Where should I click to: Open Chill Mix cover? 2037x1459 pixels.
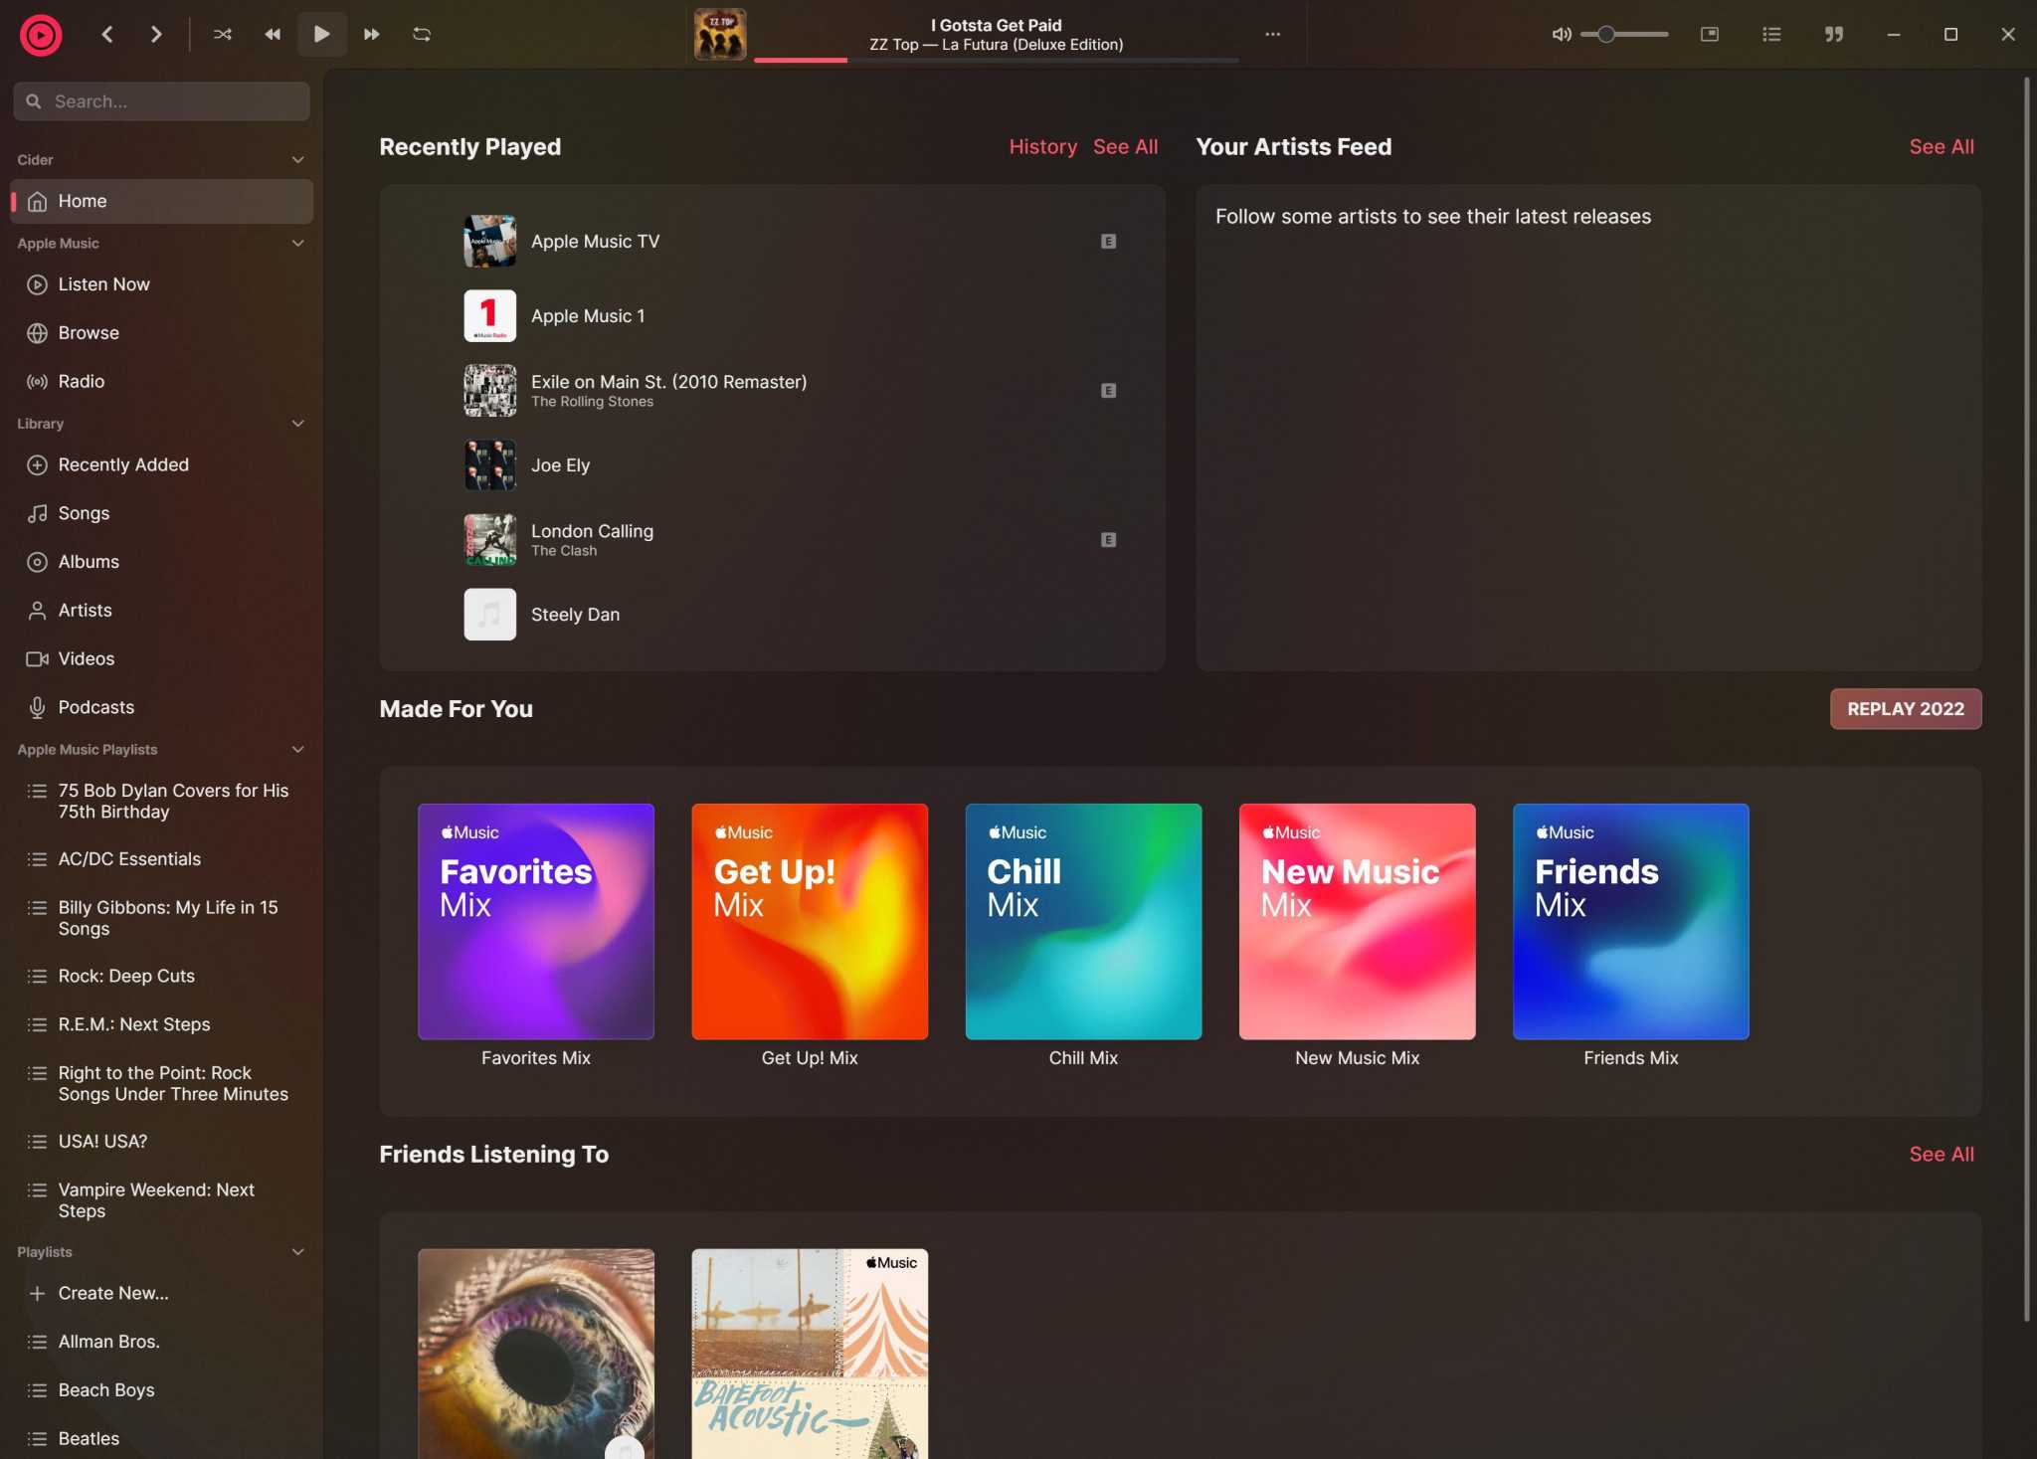point(1083,922)
